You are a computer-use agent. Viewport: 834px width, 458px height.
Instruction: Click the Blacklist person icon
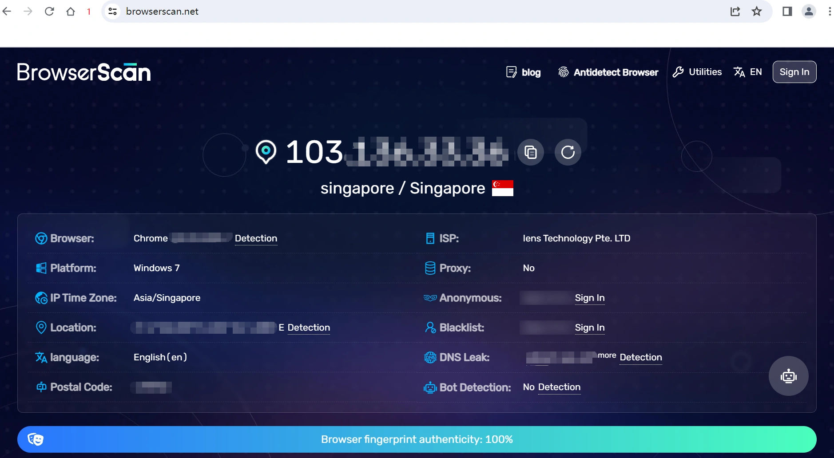point(430,328)
